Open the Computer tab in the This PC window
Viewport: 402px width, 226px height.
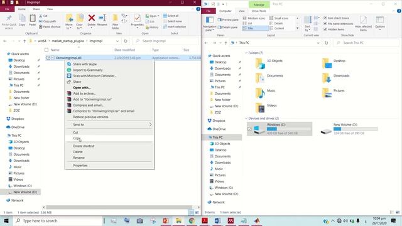225,11
